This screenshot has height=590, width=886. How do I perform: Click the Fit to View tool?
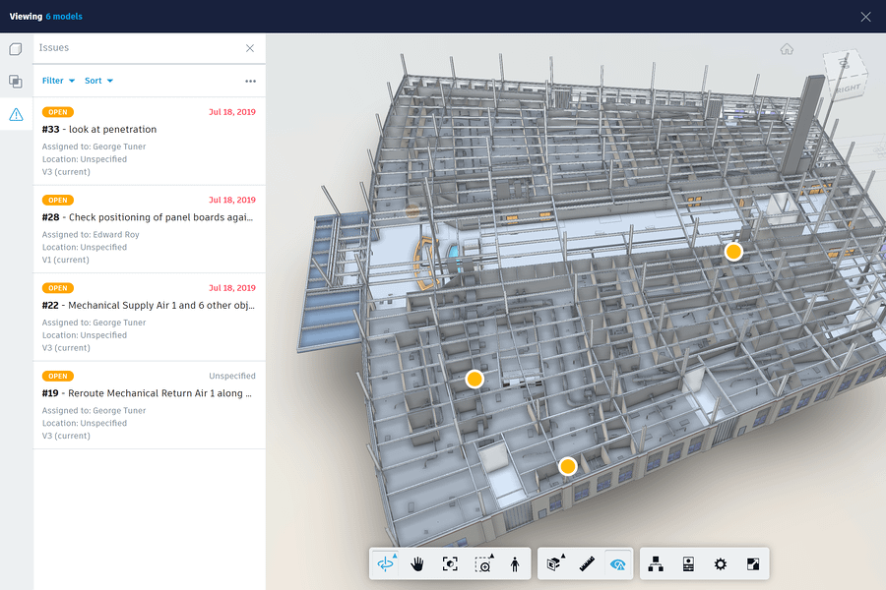coord(450,563)
